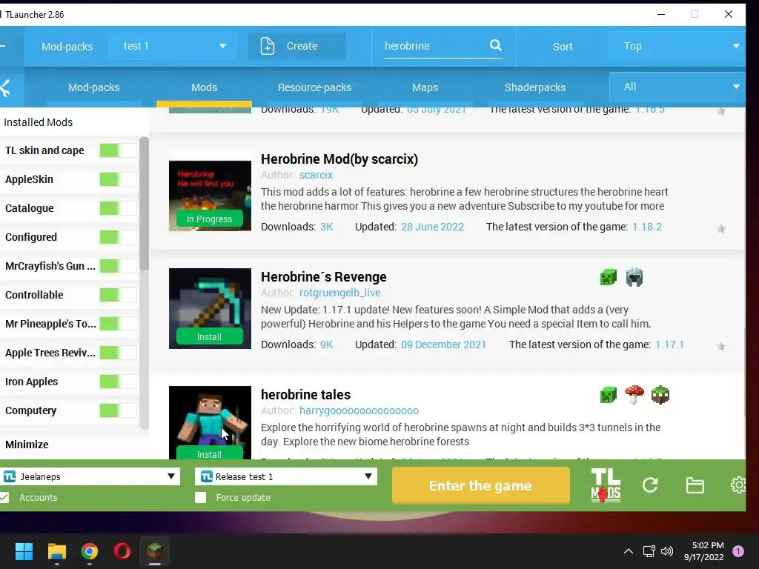
Task: Open Herobrine Mod(by scarcix) thumbnail
Action: 210,196
